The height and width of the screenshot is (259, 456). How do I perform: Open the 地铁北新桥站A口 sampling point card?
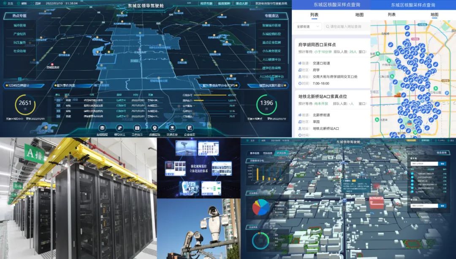[x=332, y=114]
